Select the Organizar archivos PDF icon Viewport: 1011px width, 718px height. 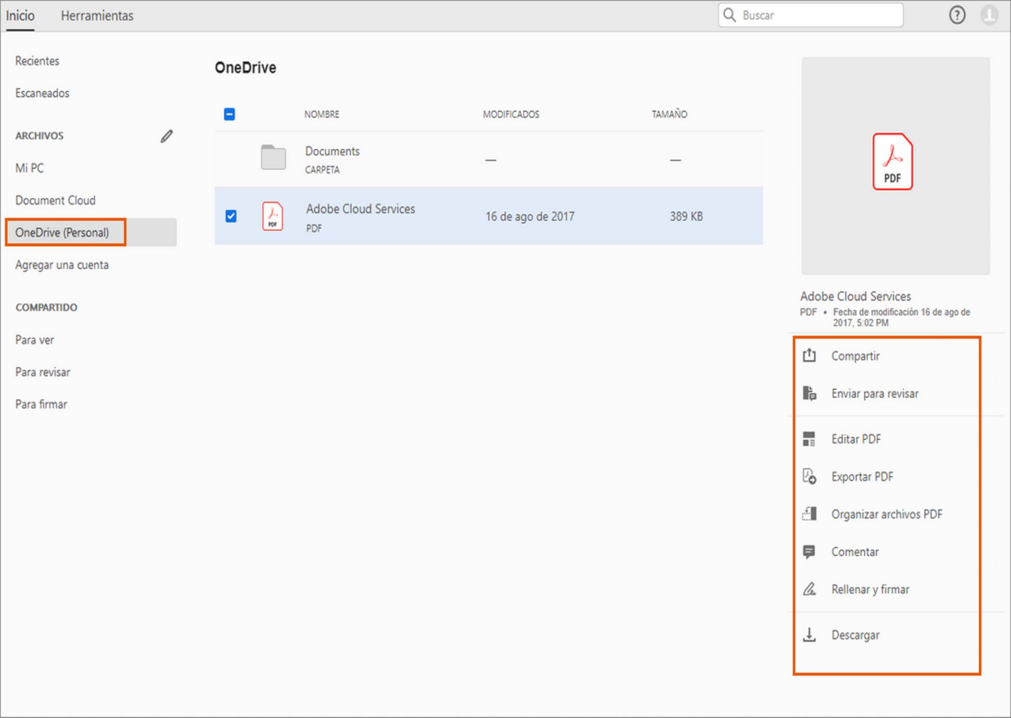click(x=809, y=514)
